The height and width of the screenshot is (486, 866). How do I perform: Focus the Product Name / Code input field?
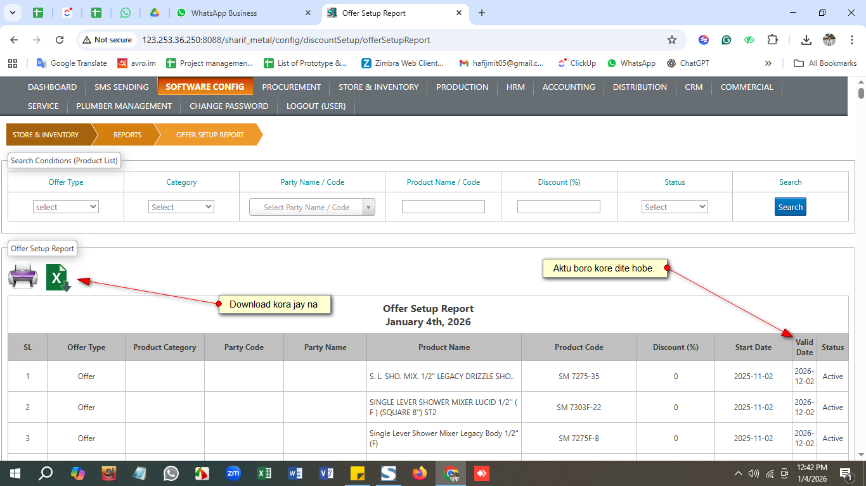coord(443,206)
